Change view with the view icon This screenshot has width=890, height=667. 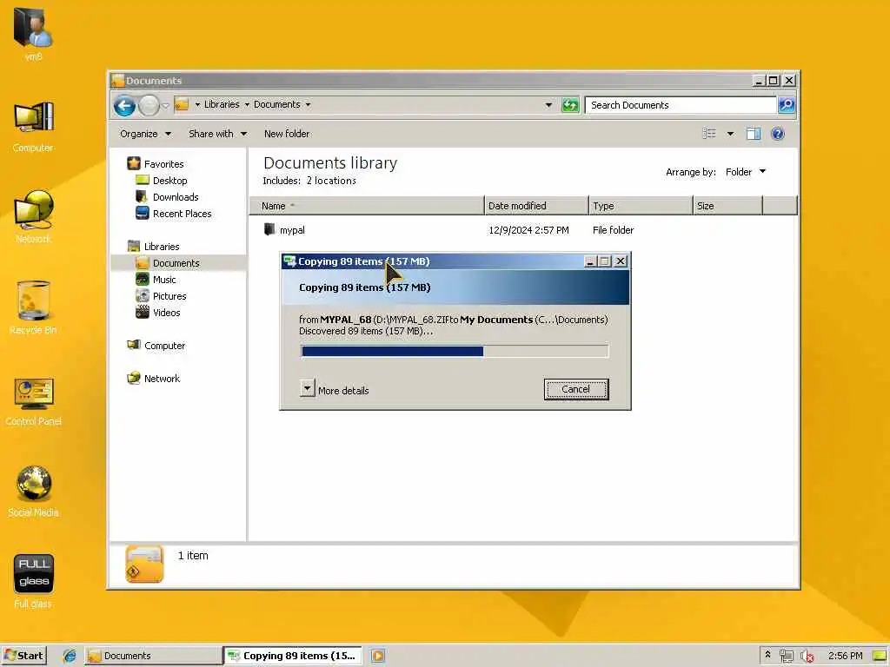709,134
